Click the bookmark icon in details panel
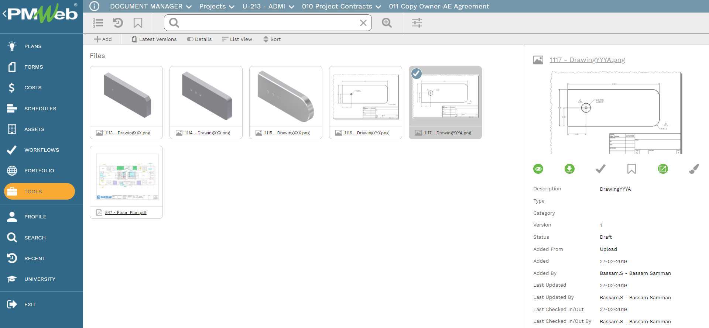The width and height of the screenshot is (709, 328). (x=631, y=169)
